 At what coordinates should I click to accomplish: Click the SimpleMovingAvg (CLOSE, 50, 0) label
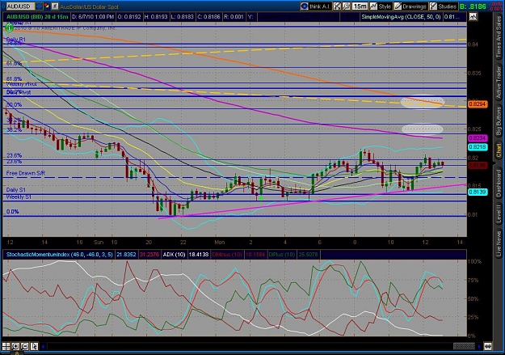coord(401,17)
